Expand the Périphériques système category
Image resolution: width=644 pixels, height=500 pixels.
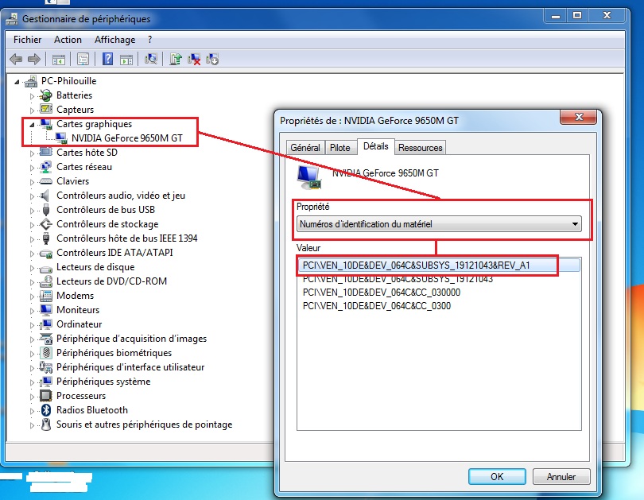click(32, 382)
